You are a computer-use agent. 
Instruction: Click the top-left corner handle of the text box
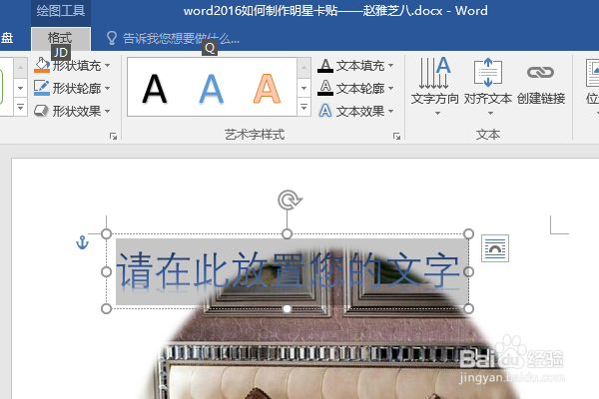coord(106,233)
